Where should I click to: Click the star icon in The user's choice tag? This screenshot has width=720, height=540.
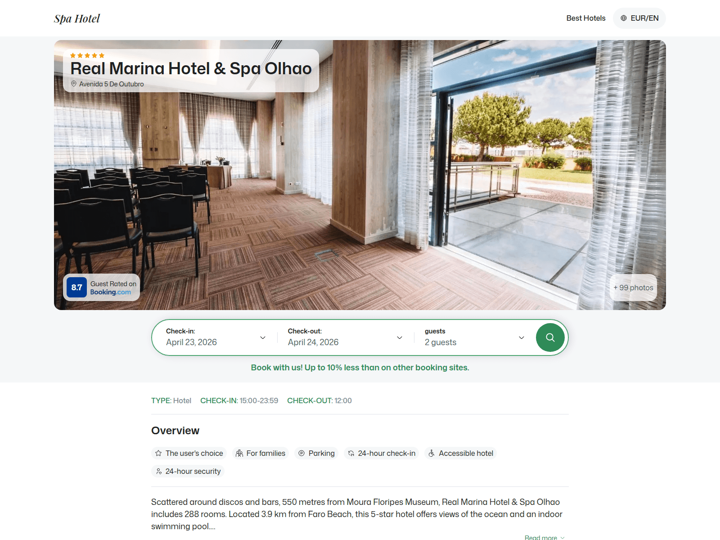(x=158, y=453)
